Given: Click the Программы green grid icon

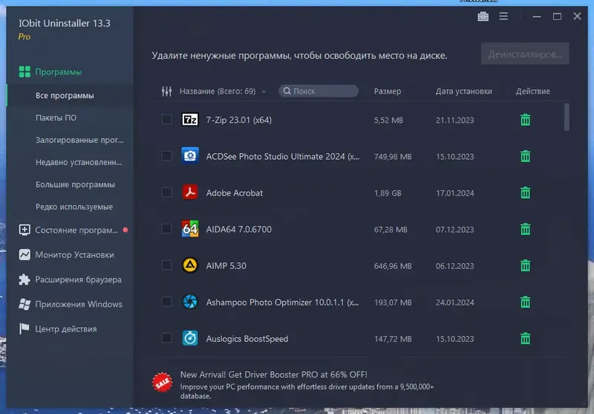Looking at the screenshot, I should click(x=25, y=71).
